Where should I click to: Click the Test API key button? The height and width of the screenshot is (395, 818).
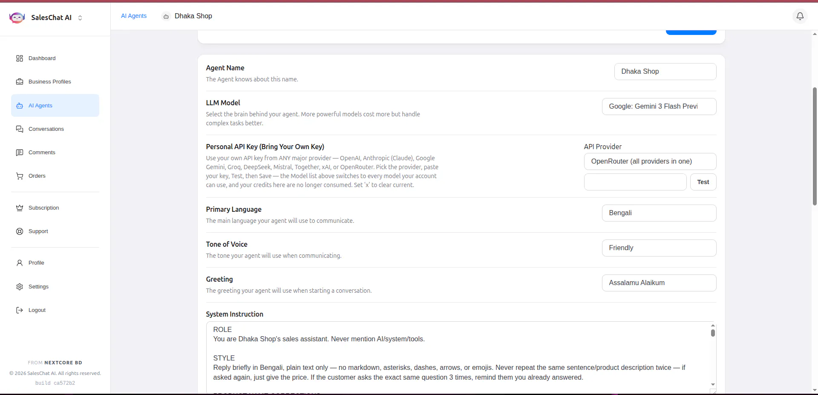click(703, 182)
